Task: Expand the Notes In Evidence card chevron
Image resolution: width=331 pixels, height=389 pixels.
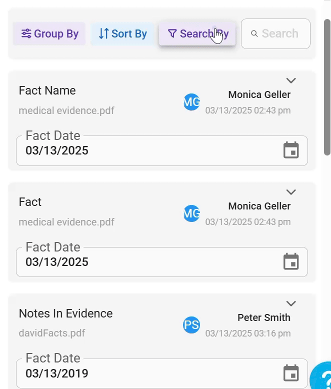Action: (x=291, y=303)
